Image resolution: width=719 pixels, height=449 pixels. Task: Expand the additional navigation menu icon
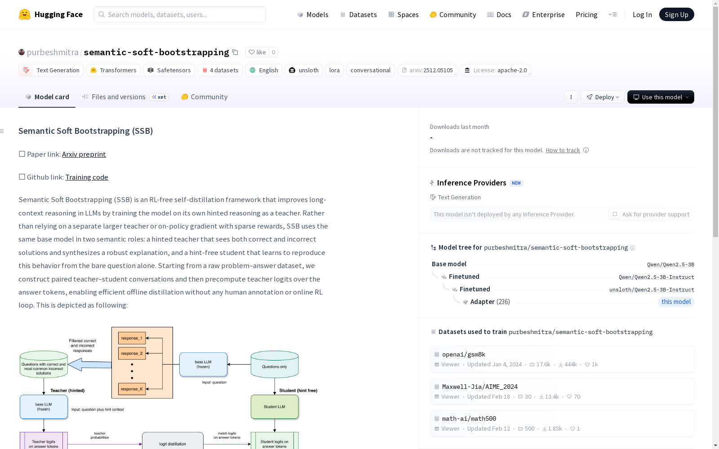click(612, 14)
